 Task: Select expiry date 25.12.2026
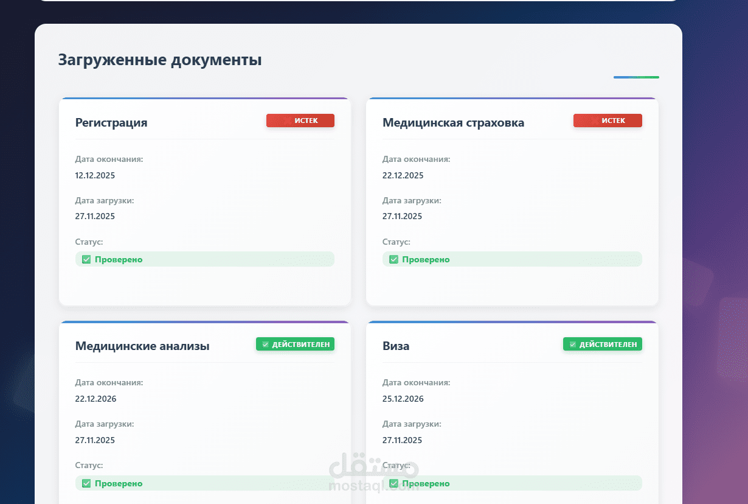coord(403,399)
